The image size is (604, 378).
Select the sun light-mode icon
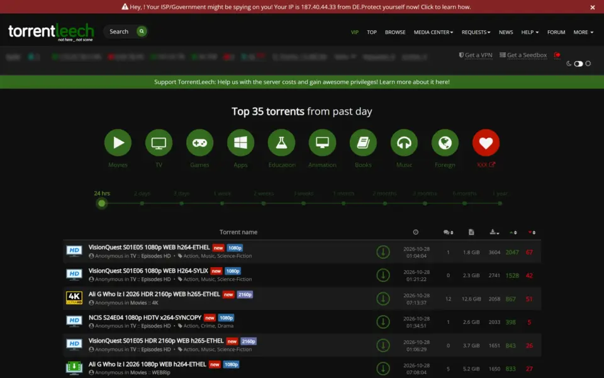pyautogui.click(x=588, y=64)
